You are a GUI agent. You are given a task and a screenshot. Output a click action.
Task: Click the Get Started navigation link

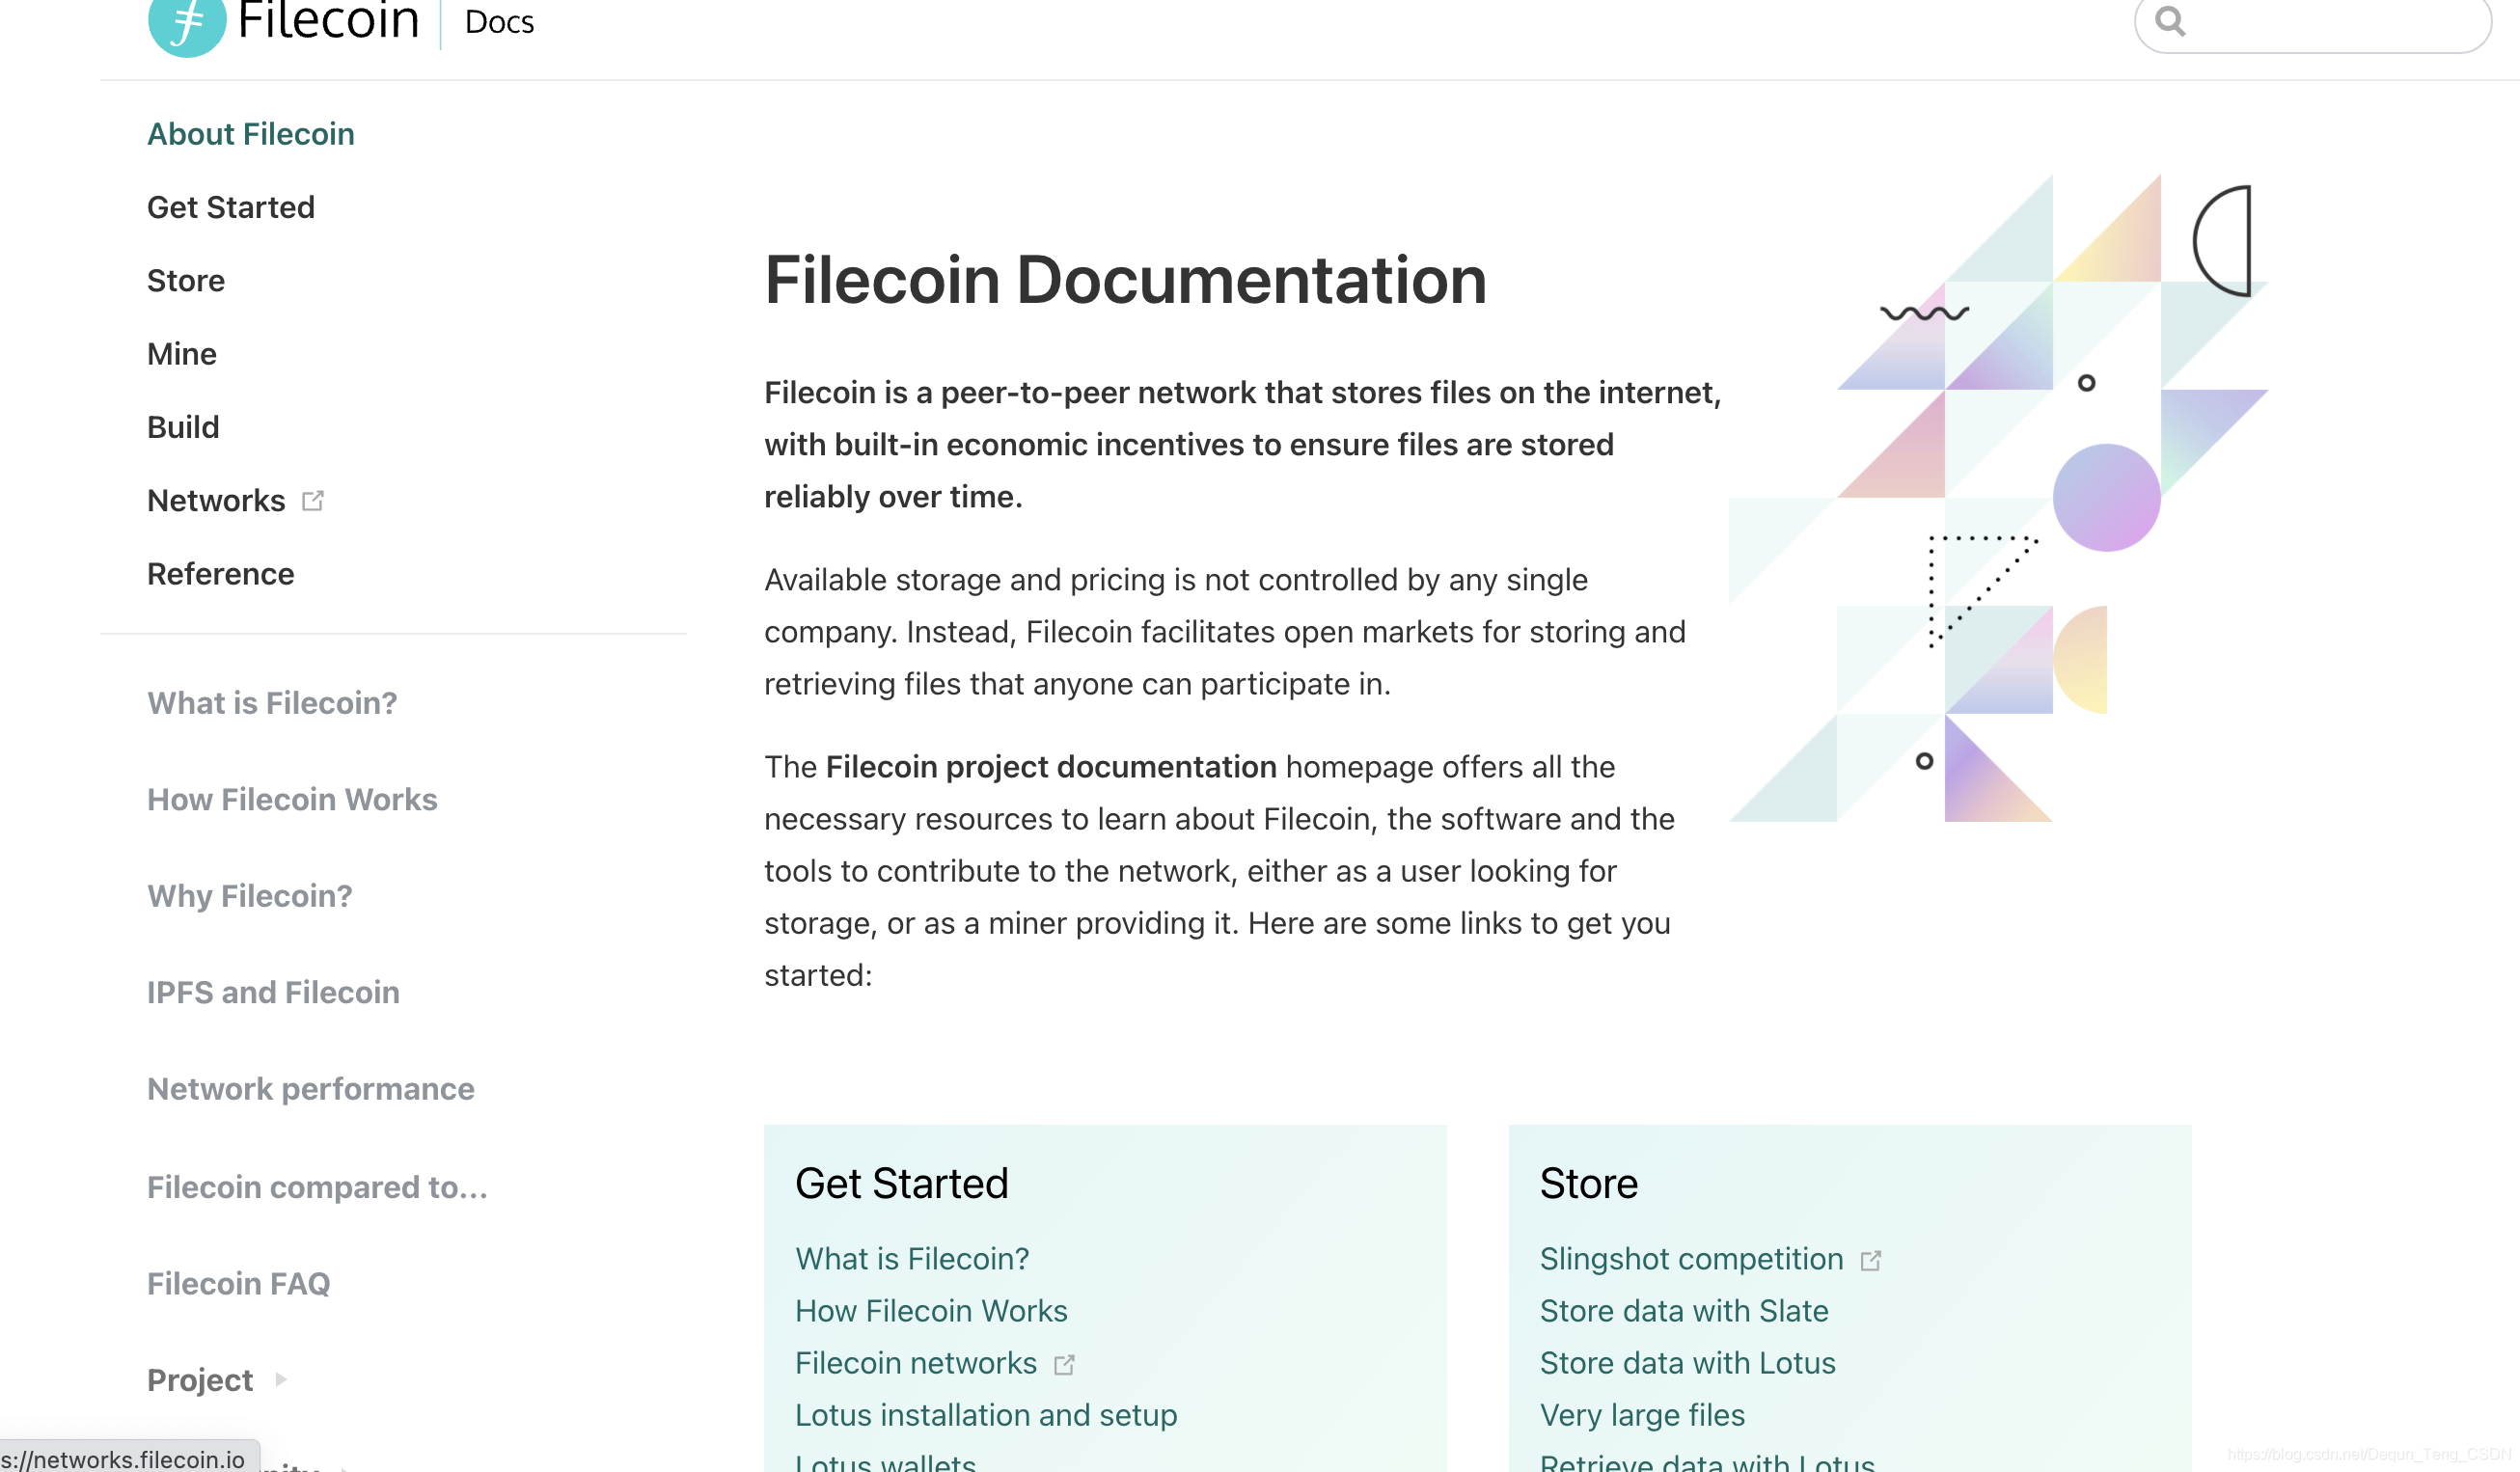coord(230,206)
